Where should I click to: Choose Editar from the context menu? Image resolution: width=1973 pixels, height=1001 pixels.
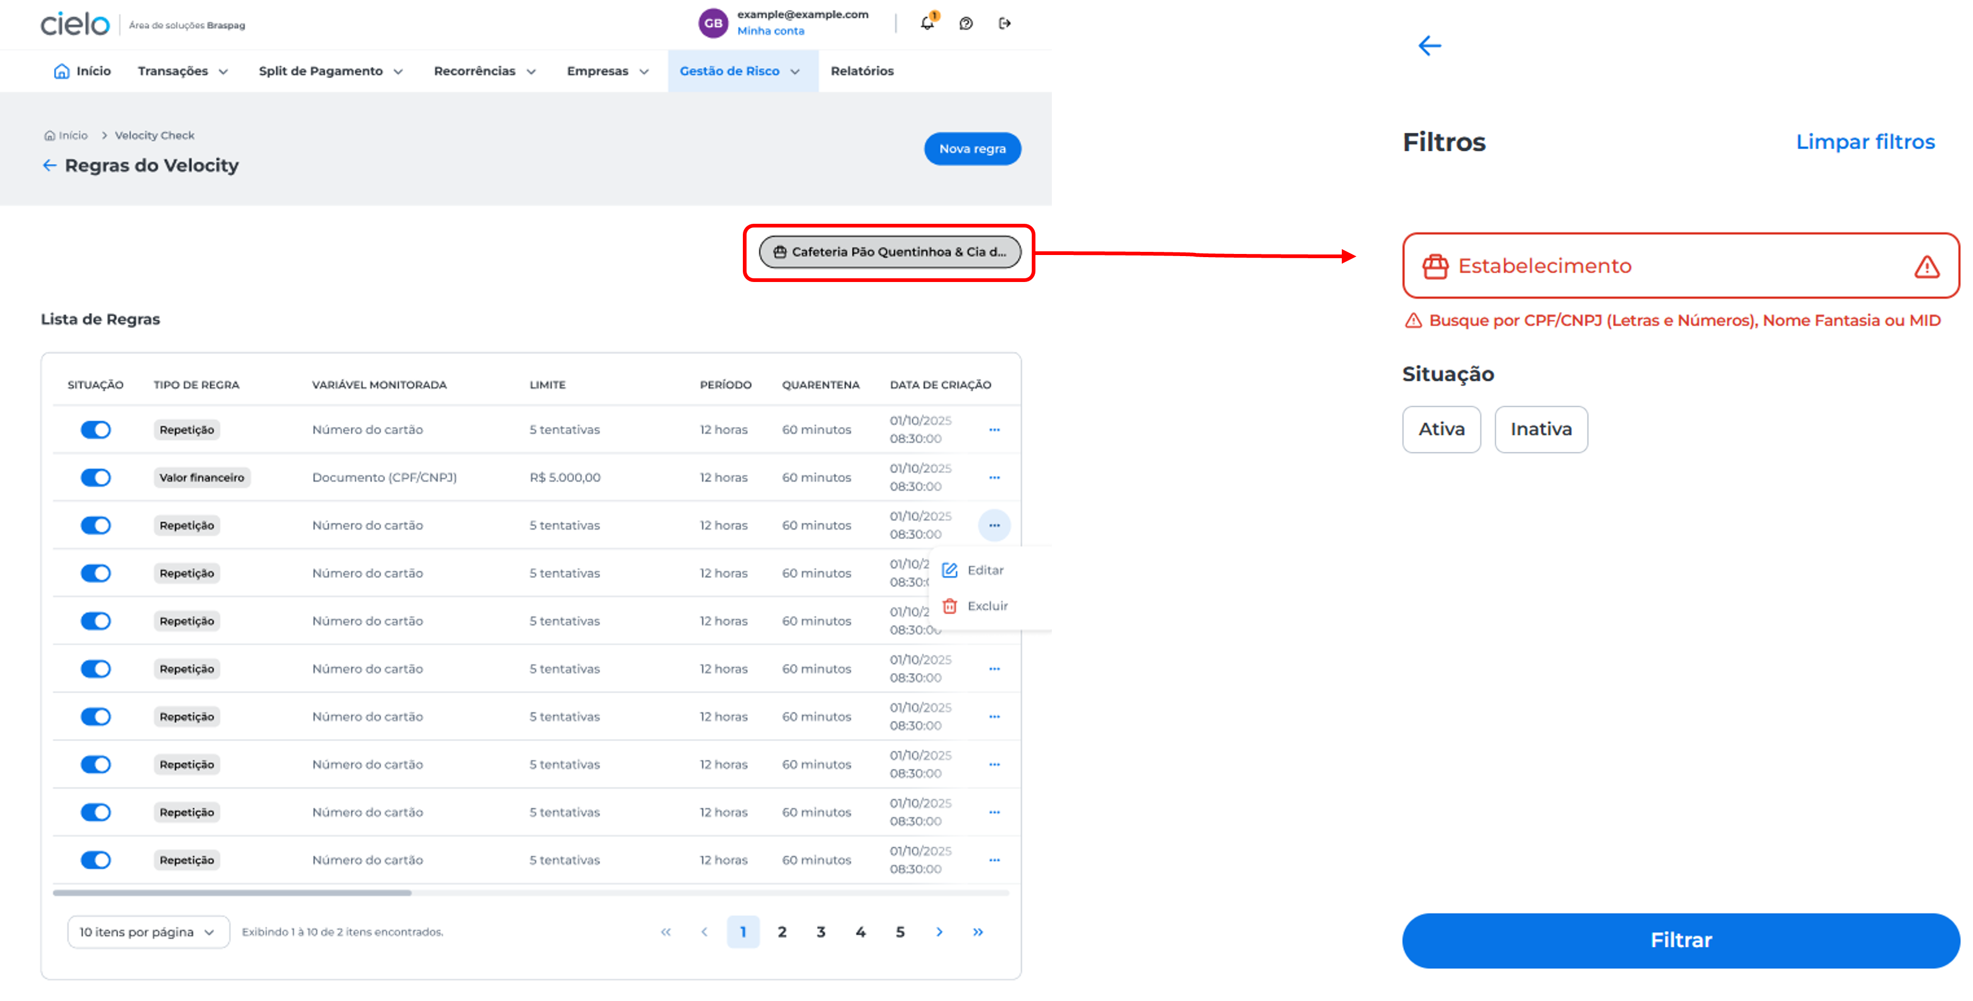coord(974,570)
